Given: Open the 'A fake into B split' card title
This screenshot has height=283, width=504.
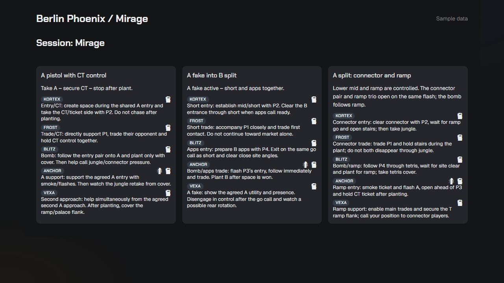Looking at the screenshot, I should 212,75.
